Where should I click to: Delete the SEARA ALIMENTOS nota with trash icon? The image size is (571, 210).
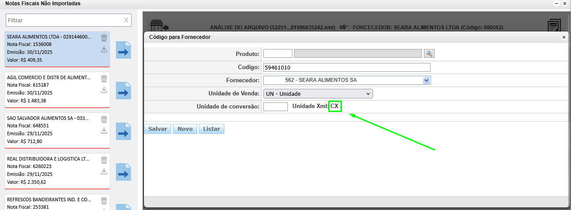tap(104, 38)
